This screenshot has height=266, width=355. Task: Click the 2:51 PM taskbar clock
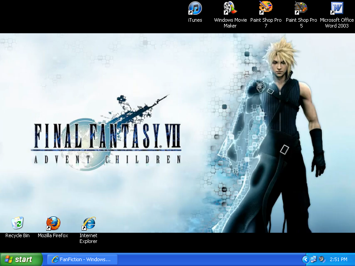pos(339,259)
